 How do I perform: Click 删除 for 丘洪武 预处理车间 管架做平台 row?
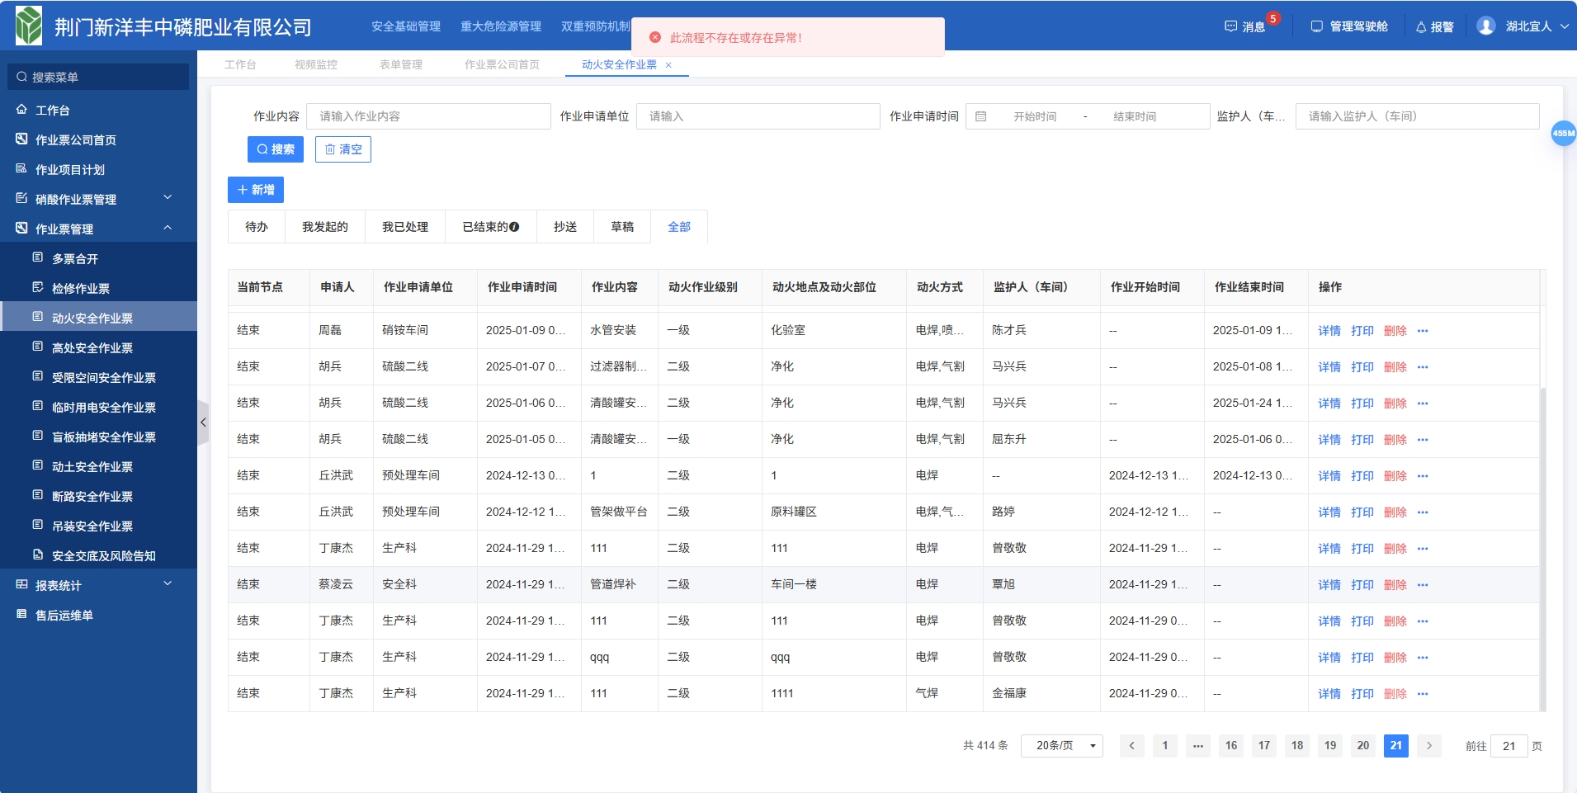coord(1395,512)
